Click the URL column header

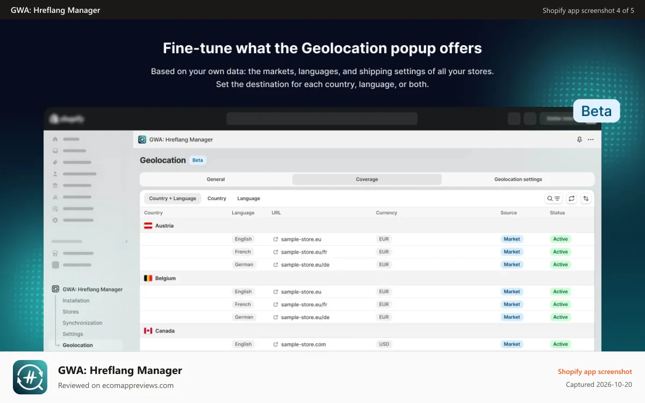point(276,213)
